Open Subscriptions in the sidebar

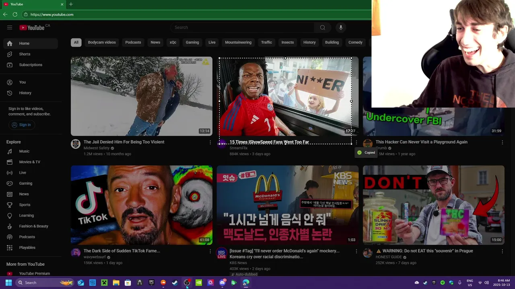(x=31, y=65)
